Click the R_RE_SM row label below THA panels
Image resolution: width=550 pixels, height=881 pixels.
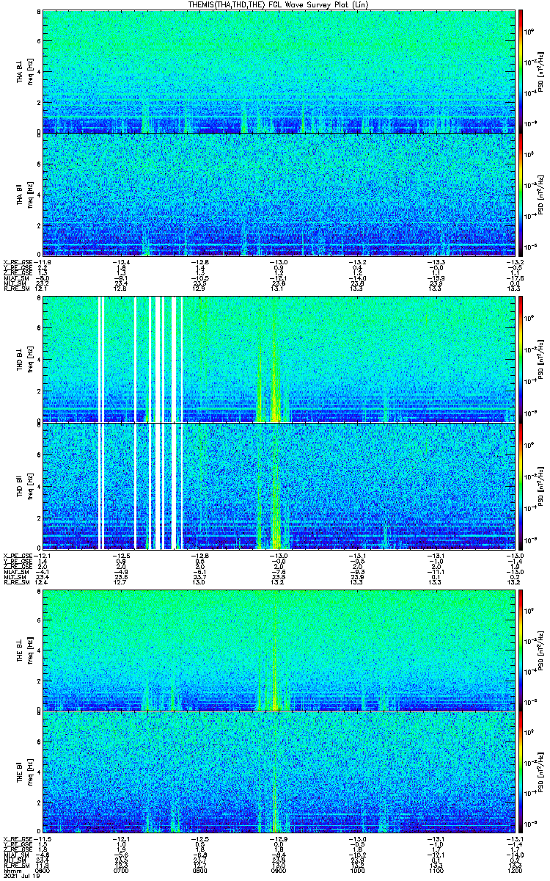[15, 289]
